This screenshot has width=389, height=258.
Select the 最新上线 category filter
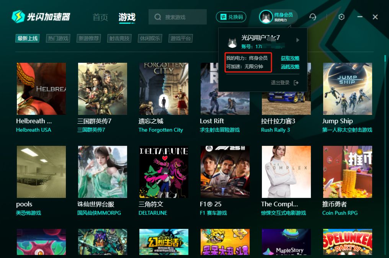[x=28, y=38]
